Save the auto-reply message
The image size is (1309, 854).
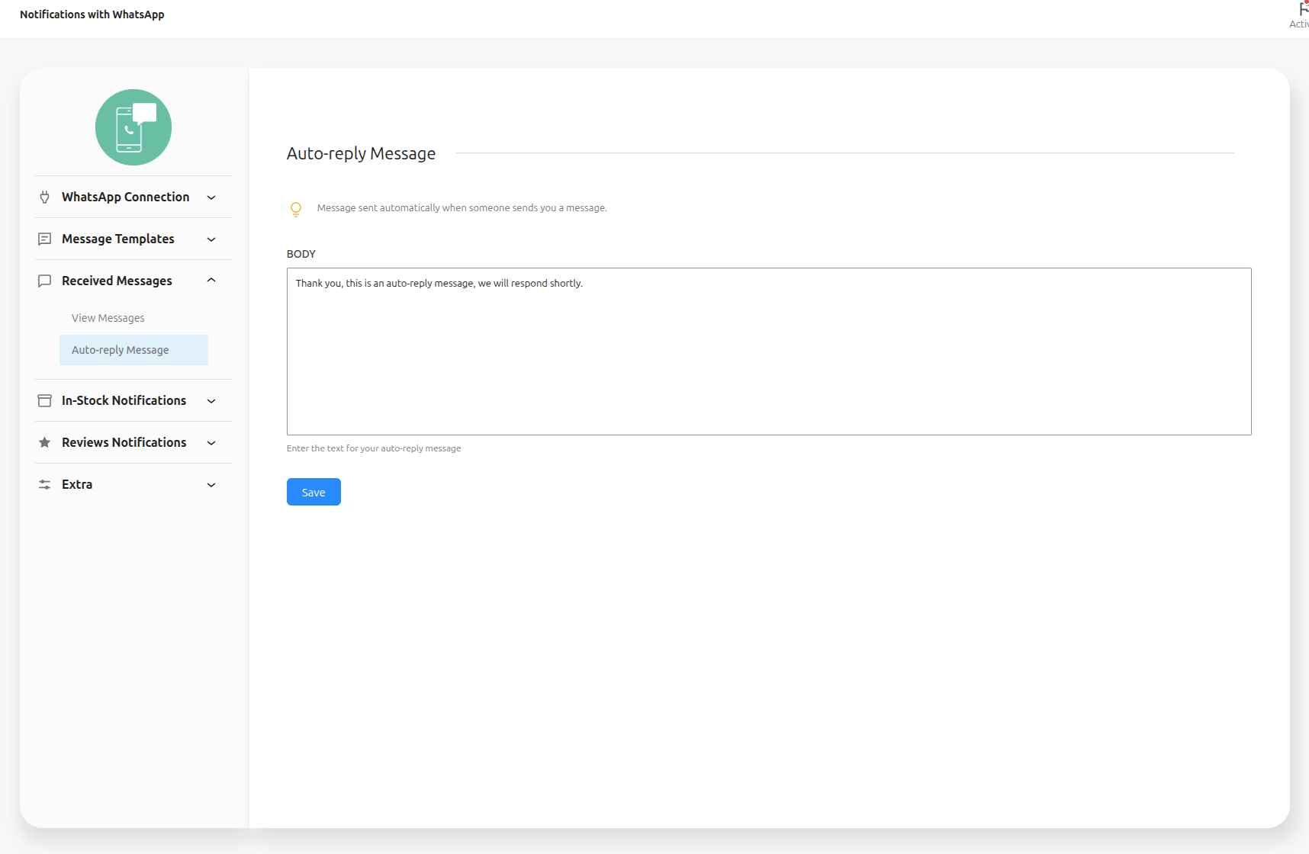(x=314, y=492)
